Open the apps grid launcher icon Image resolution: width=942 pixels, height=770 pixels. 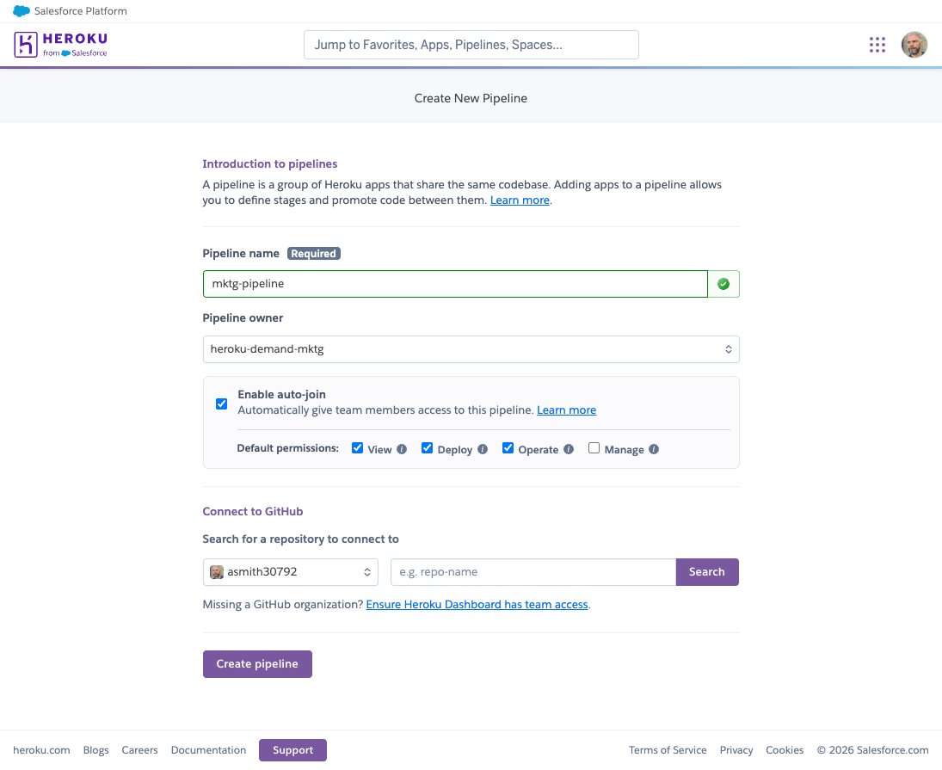point(877,45)
